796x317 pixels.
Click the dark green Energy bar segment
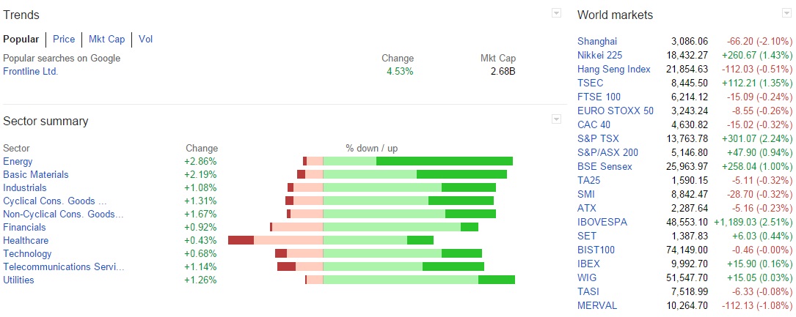point(444,161)
